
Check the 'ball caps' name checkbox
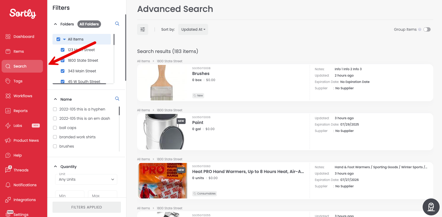[55, 128]
